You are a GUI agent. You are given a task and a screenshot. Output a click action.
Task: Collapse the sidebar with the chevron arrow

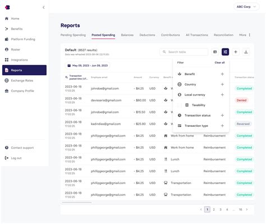(44, 7)
